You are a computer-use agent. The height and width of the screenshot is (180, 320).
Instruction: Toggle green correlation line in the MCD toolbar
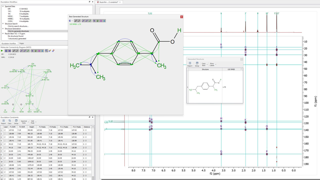(28, 51)
